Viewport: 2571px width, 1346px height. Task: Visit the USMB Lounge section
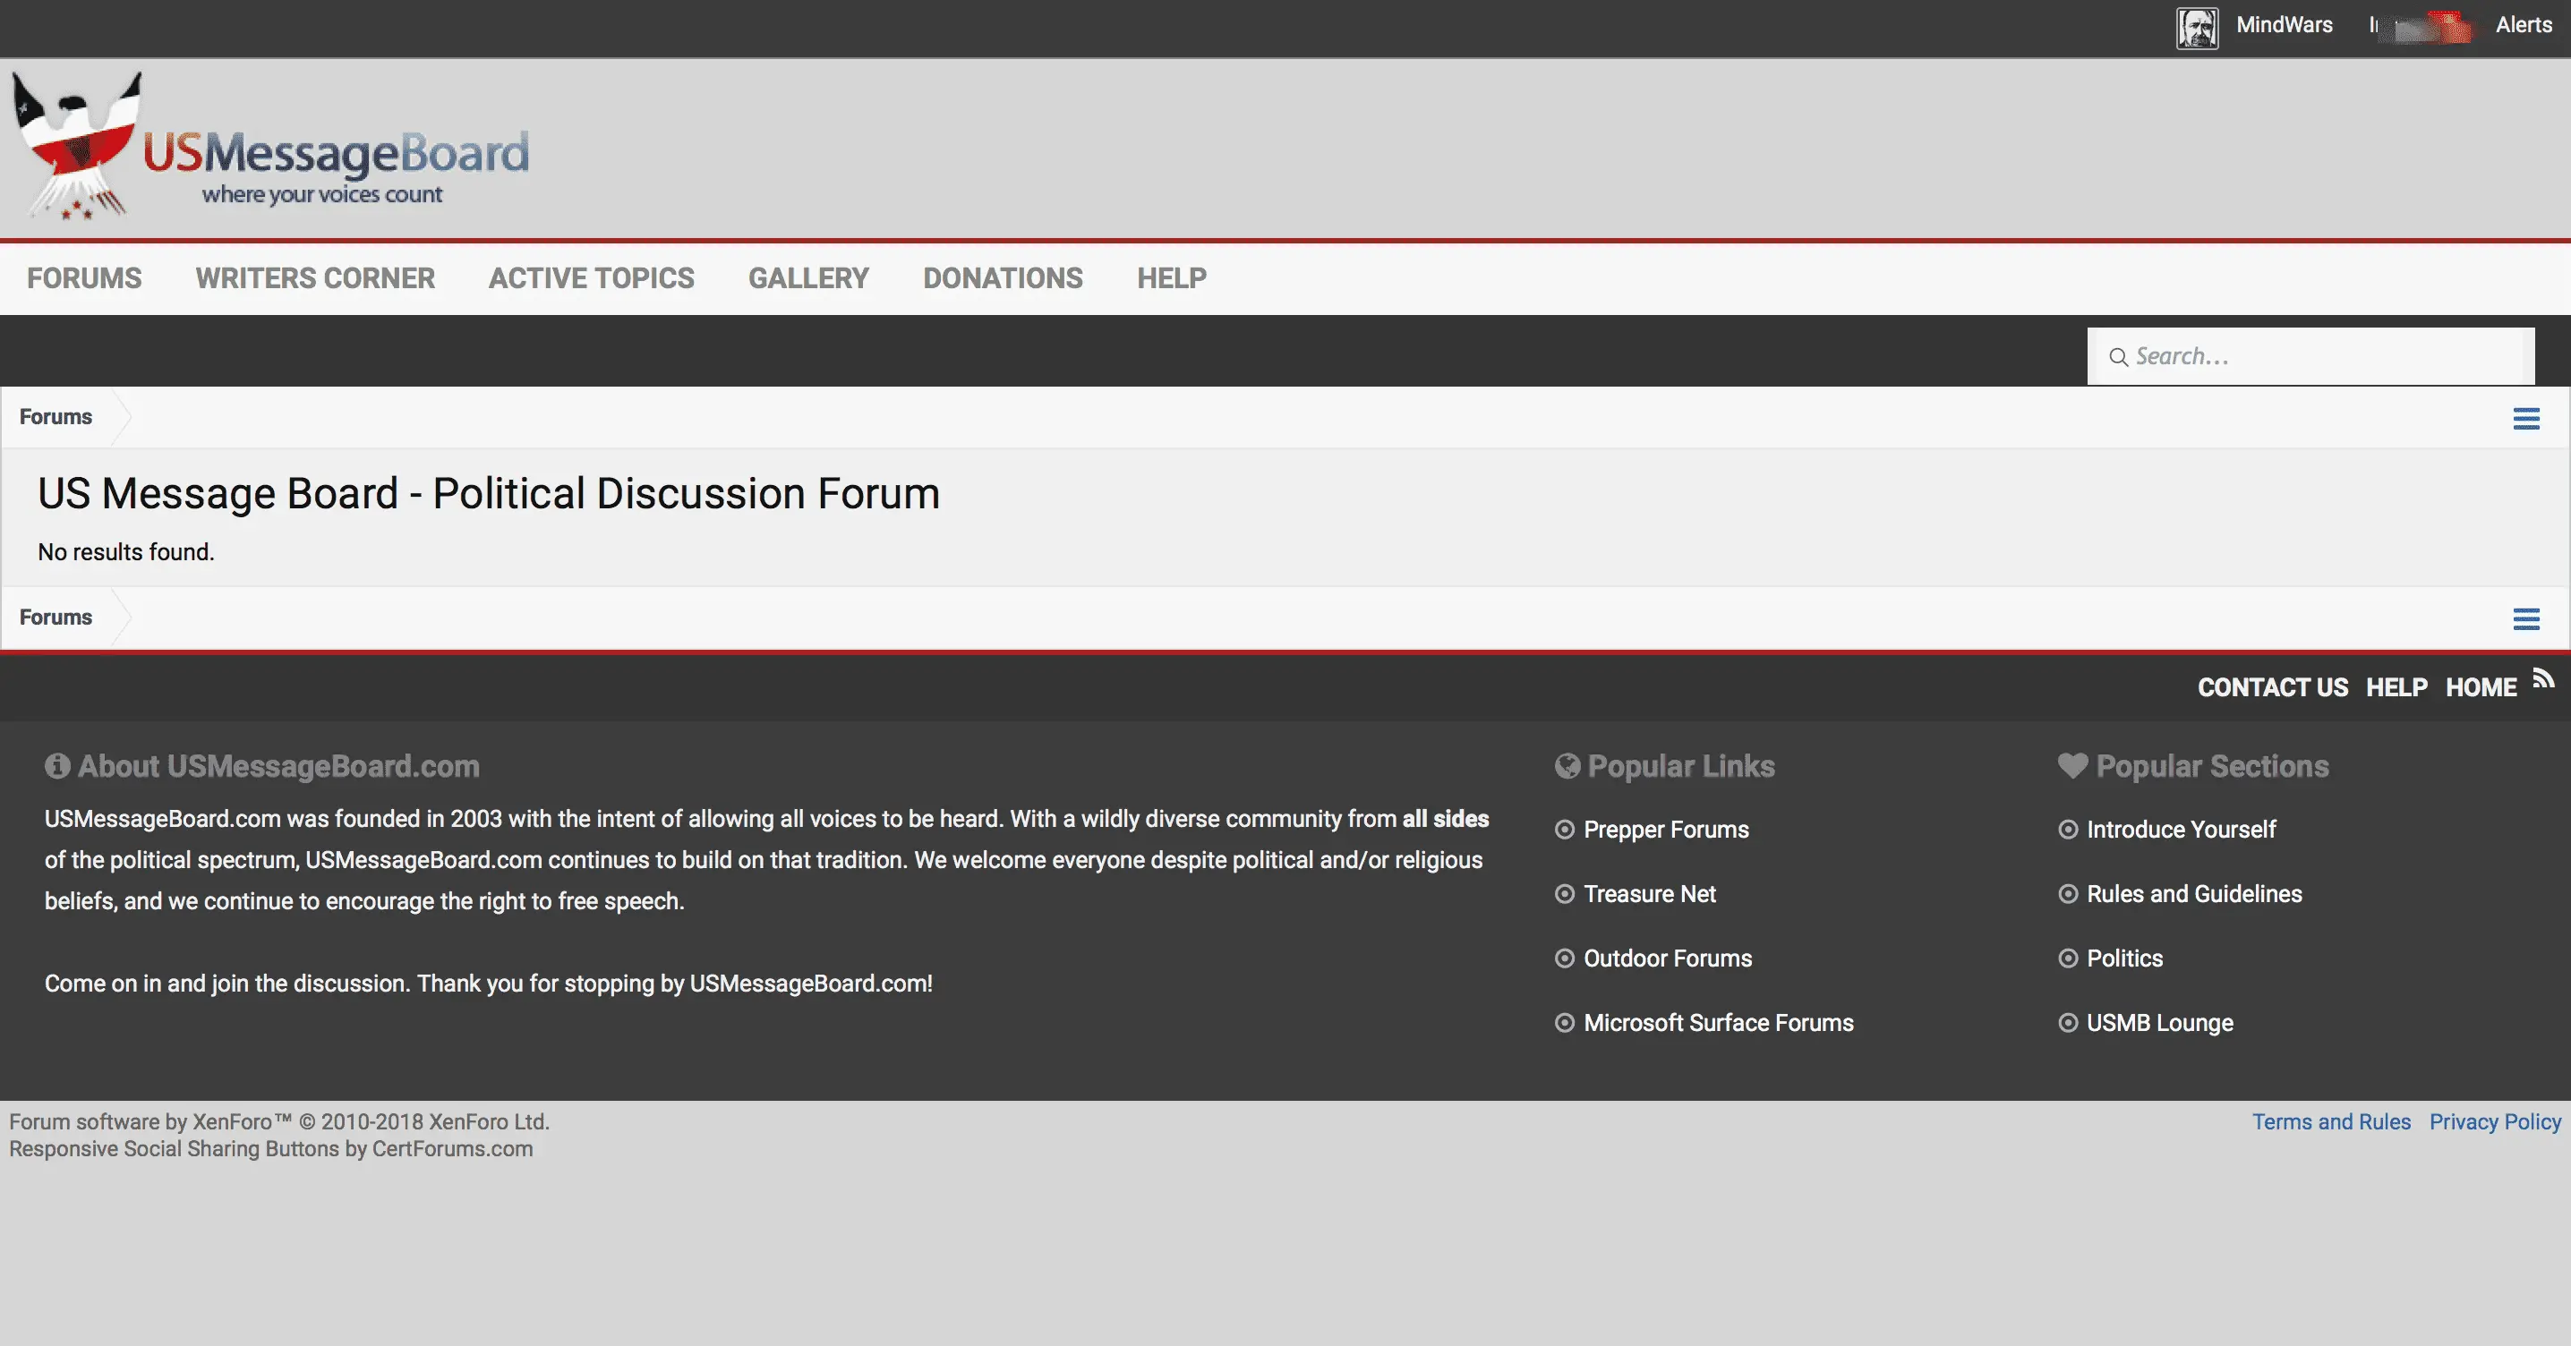(2160, 1023)
